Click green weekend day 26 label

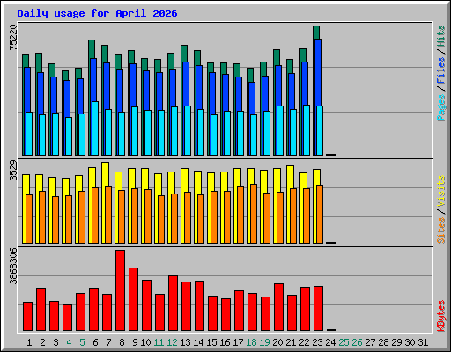click(357, 342)
